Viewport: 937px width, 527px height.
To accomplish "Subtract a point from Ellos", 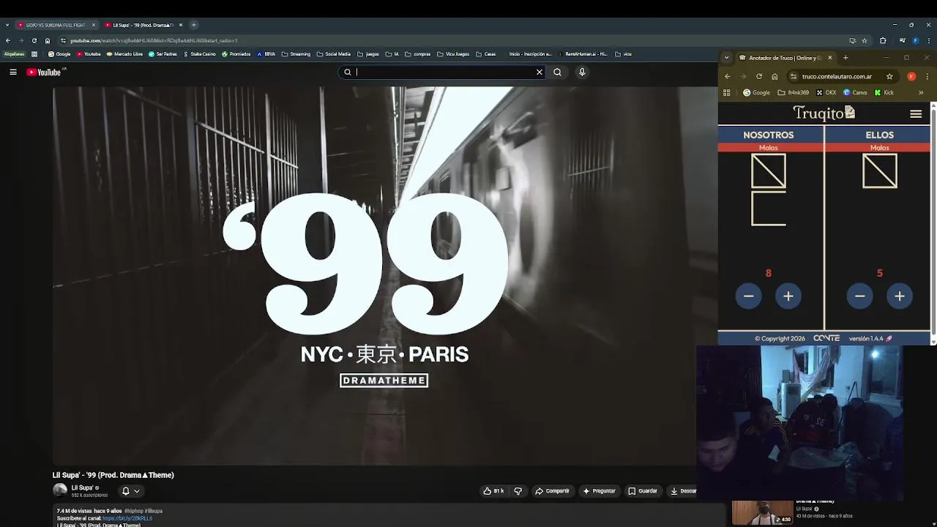I will tap(860, 296).
